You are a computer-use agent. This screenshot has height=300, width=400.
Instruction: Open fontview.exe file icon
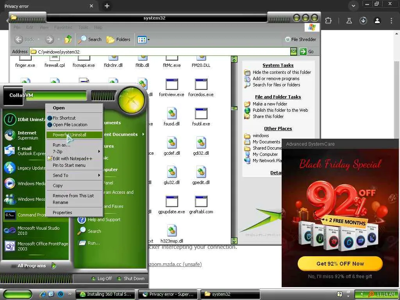[172, 84]
